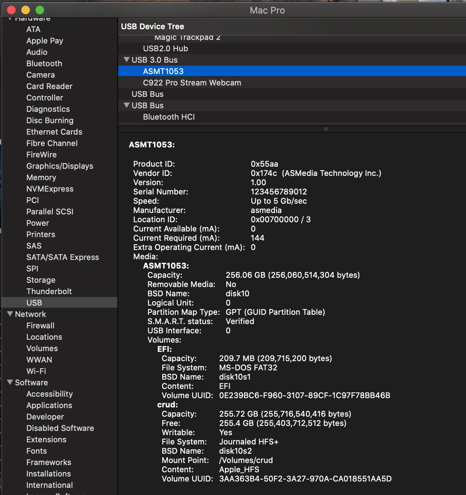Open Firewall under Network
The width and height of the screenshot is (466, 495).
click(x=41, y=325)
